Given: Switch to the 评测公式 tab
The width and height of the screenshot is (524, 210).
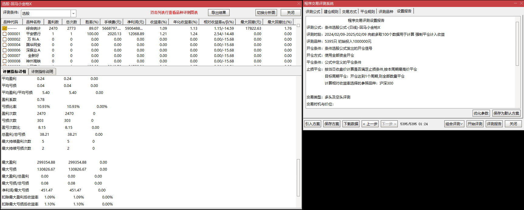Looking at the screenshot, I should (313, 12).
